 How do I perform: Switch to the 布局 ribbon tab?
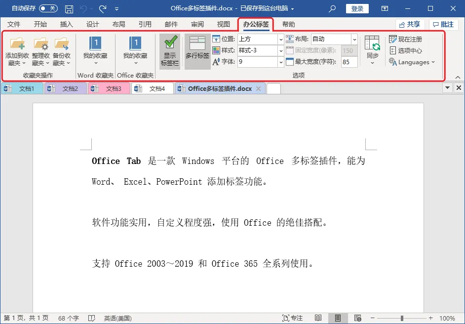(x=118, y=24)
